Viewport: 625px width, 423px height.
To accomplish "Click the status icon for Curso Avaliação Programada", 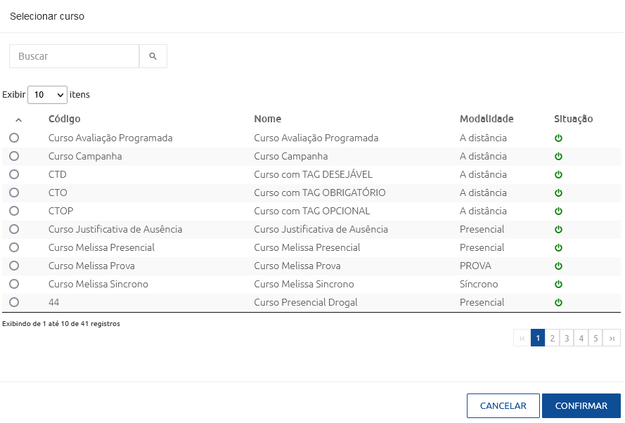I will click(558, 138).
